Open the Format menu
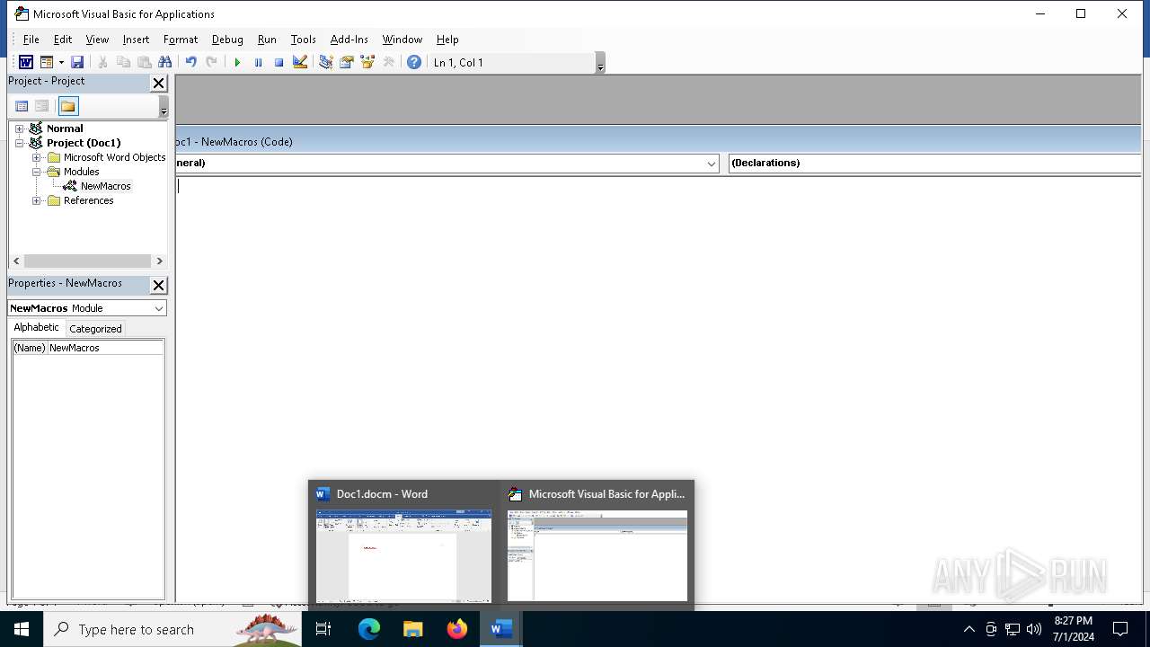The height and width of the screenshot is (647, 1150). coord(181,40)
